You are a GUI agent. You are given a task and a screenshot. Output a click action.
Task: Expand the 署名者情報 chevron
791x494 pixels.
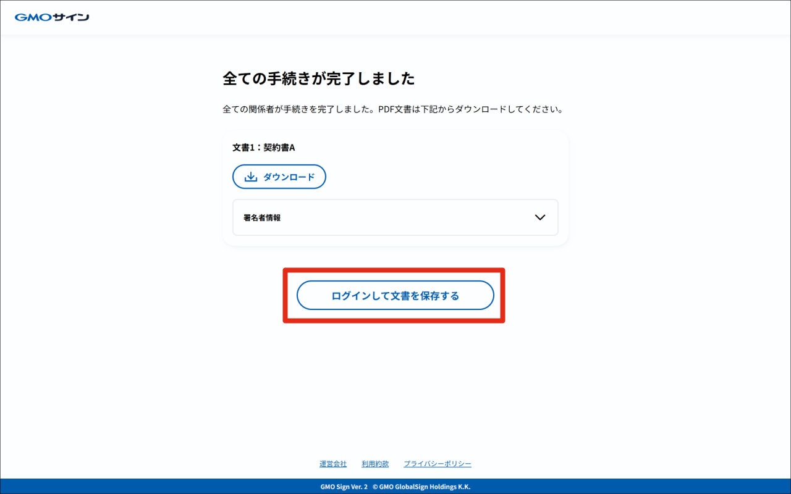coord(540,217)
